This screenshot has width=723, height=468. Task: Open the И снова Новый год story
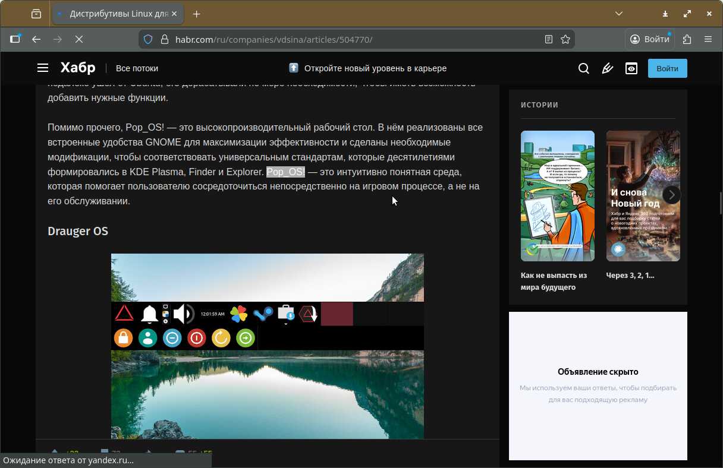(x=643, y=196)
